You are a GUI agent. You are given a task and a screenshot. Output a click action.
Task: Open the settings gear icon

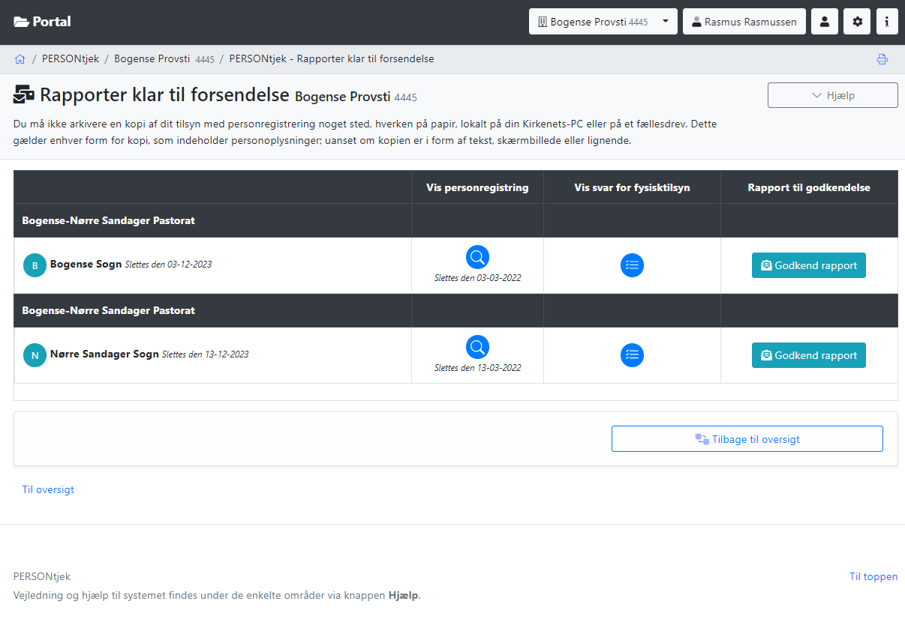click(857, 22)
